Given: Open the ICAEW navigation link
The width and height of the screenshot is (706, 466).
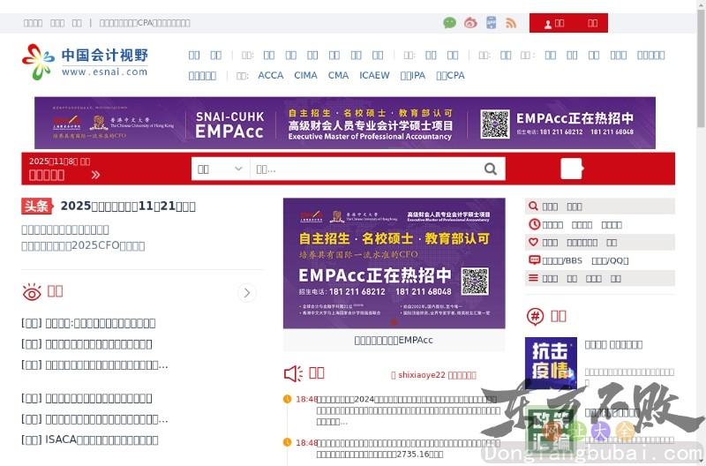Looking at the screenshot, I should tap(374, 76).
